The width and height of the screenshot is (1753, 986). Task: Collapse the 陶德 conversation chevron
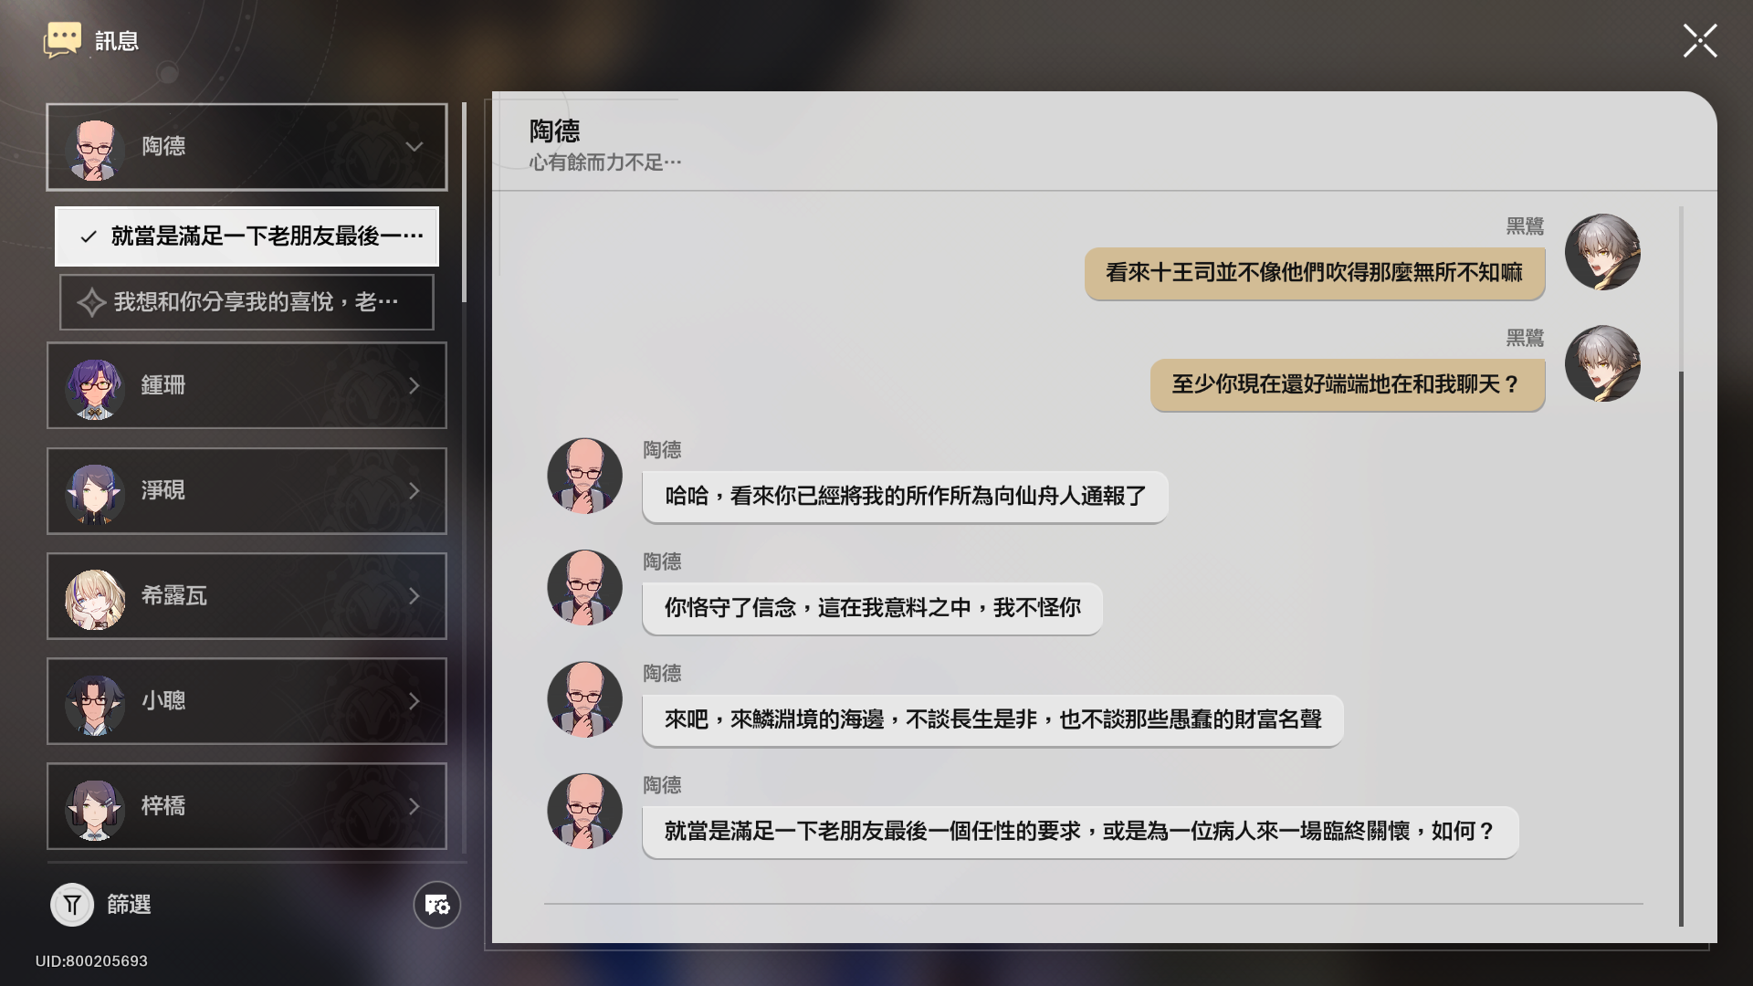coord(415,147)
